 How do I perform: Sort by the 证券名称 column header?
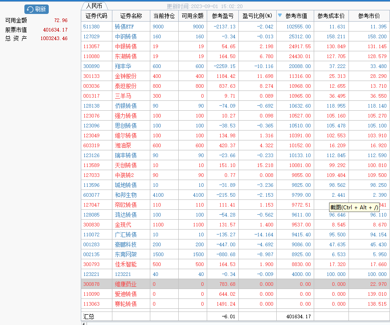[130, 16]
